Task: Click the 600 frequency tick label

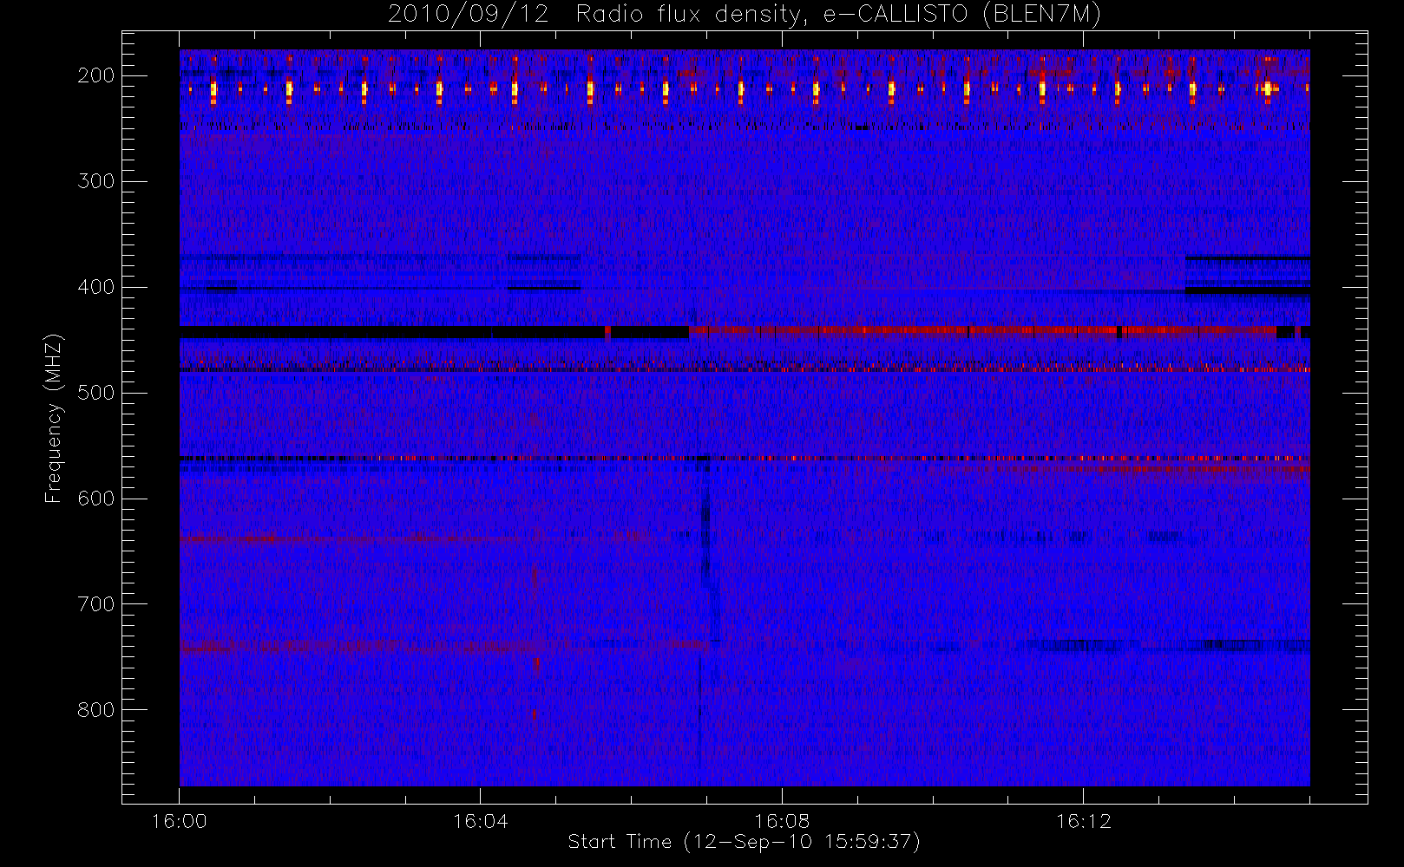Action: tap(96, 499)
